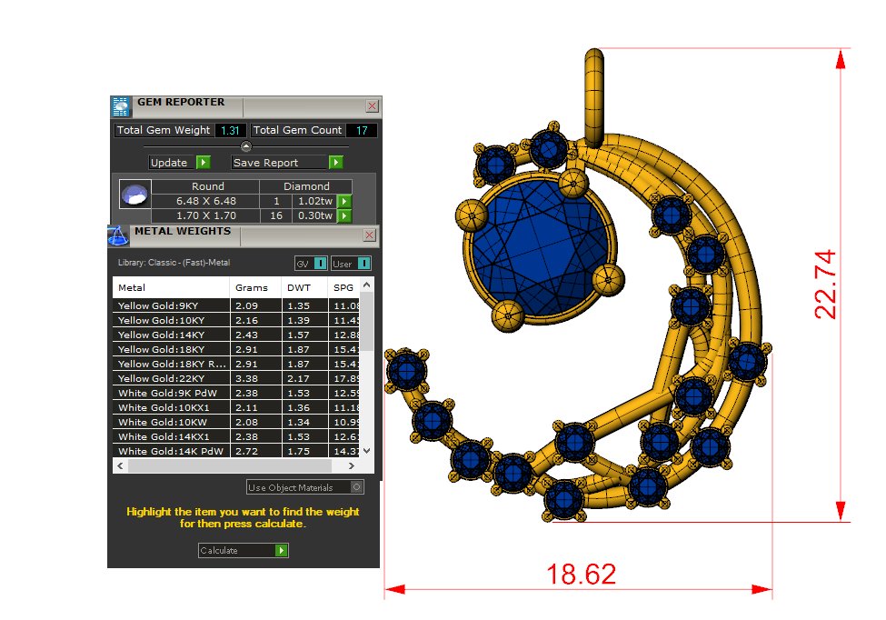The width and height of the screenshot is (886, 620).
Task: Click the 3.38 grams cell for 22KY
Action: tap(256, 379)
